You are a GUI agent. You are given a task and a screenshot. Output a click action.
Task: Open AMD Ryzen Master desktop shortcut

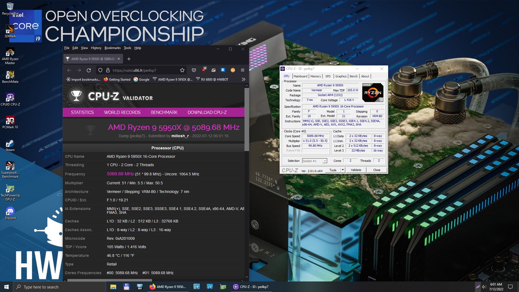coord(10,56)
